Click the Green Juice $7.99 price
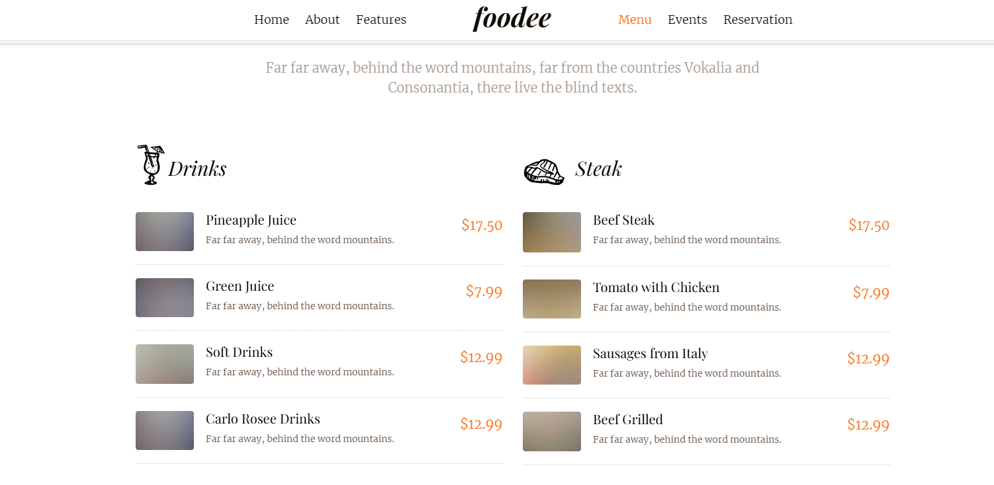994x485 pixels. (x=484, y=291)
